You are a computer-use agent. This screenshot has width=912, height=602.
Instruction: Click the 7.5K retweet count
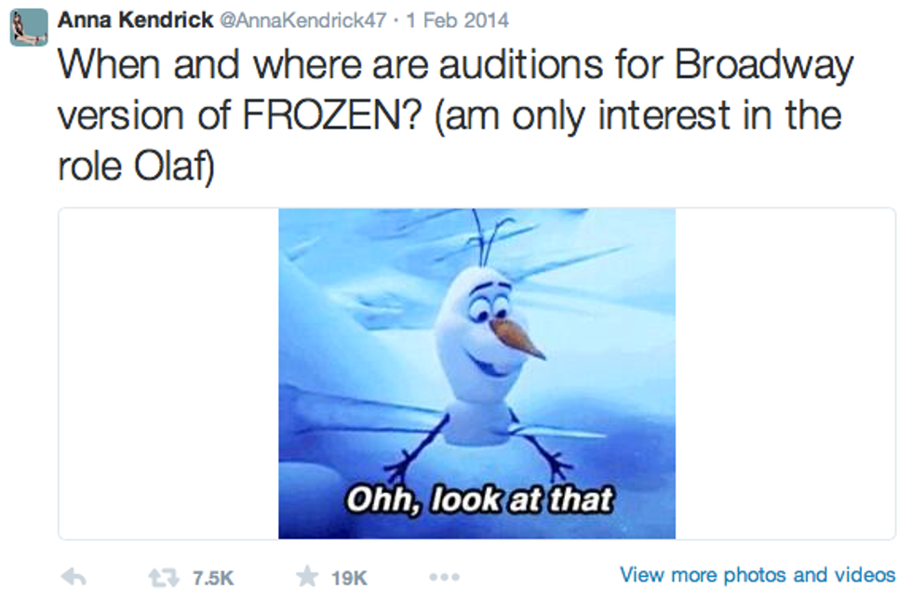[213, 578]
